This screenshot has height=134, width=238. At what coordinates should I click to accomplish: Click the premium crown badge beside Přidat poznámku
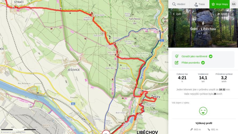[x=203, y=63]
